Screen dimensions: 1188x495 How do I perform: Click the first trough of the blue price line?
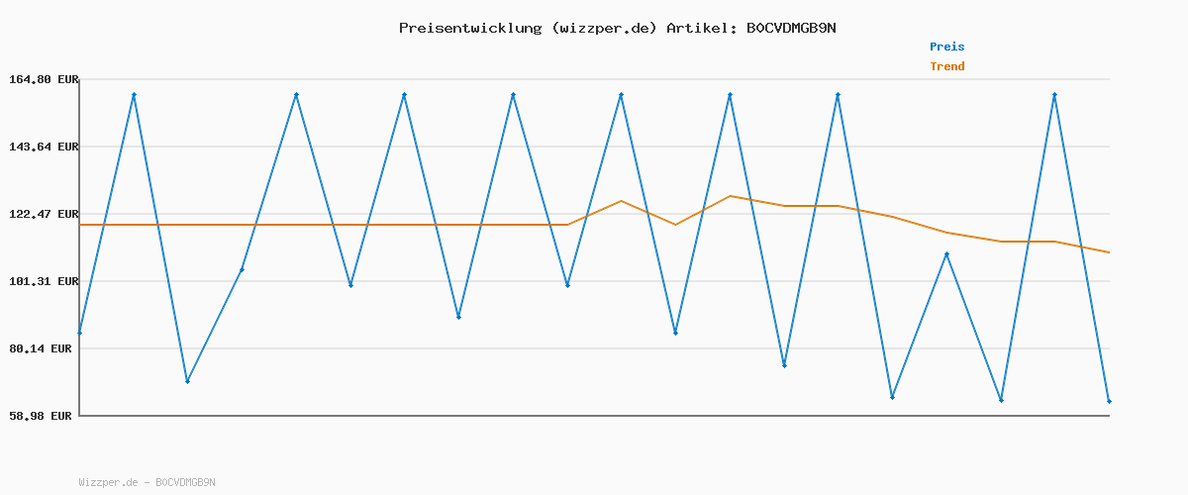click(x=187, y=381)
